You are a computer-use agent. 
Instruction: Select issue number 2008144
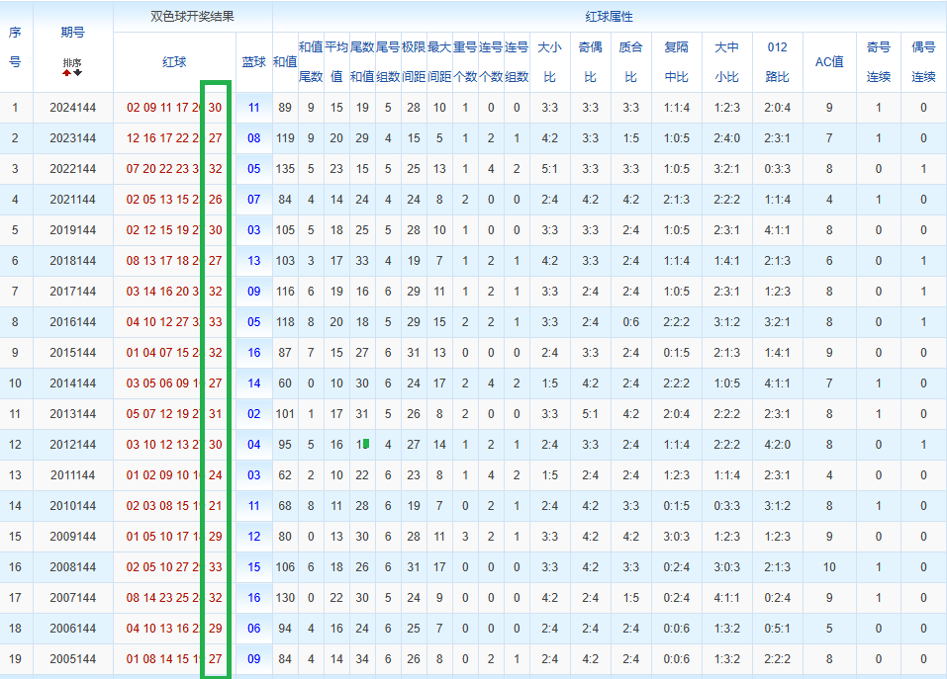72,567
